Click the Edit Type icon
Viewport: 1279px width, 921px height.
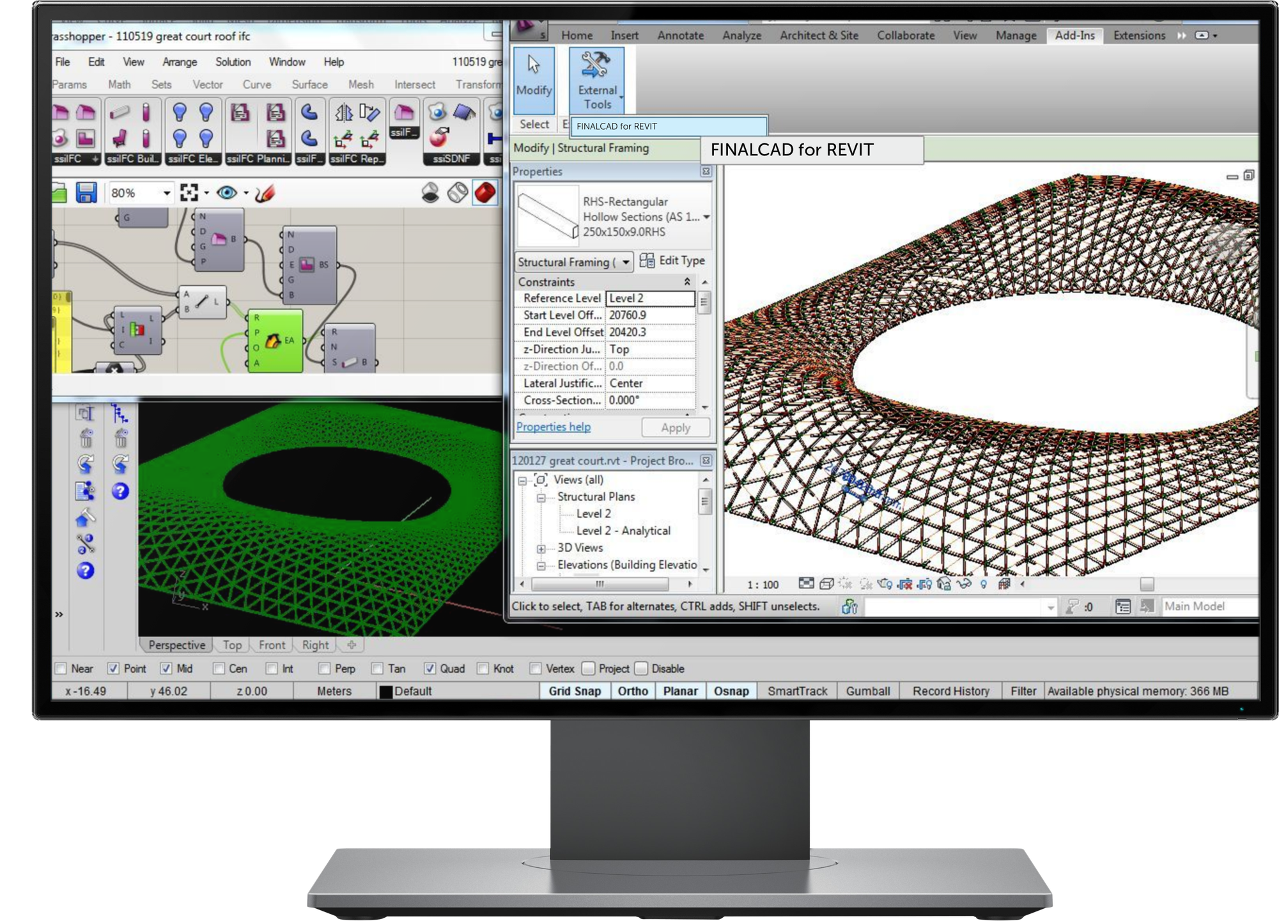coord(647,260)
